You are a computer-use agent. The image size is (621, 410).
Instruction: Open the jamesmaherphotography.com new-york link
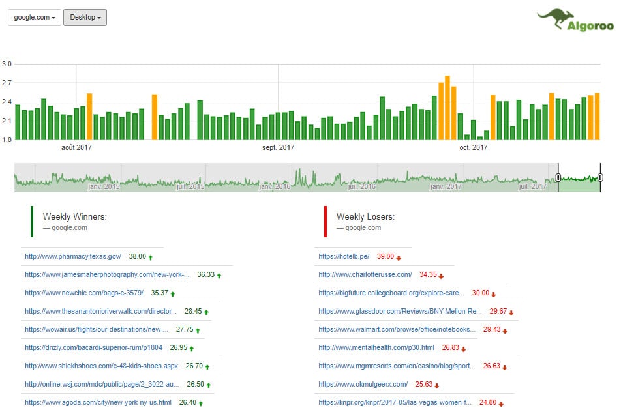(107, 274)
